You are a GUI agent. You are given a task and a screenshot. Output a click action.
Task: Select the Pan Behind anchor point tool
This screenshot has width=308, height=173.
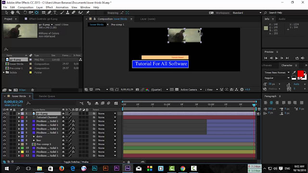[37, 12]
